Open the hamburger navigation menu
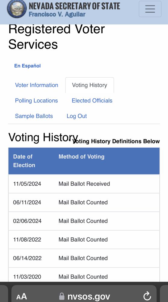This screenshot has height=302, width=168. click(x=150, y=9)
